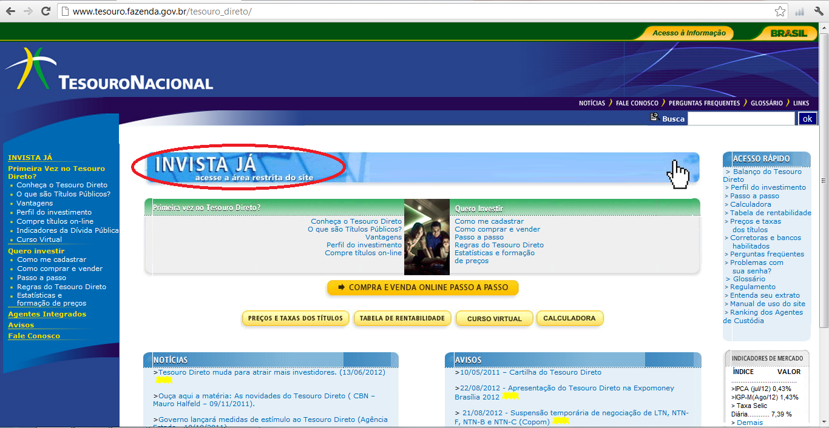Open the yellow CALCULADORA button
Screen dimensions: 829x428
(x=570, y=318)
